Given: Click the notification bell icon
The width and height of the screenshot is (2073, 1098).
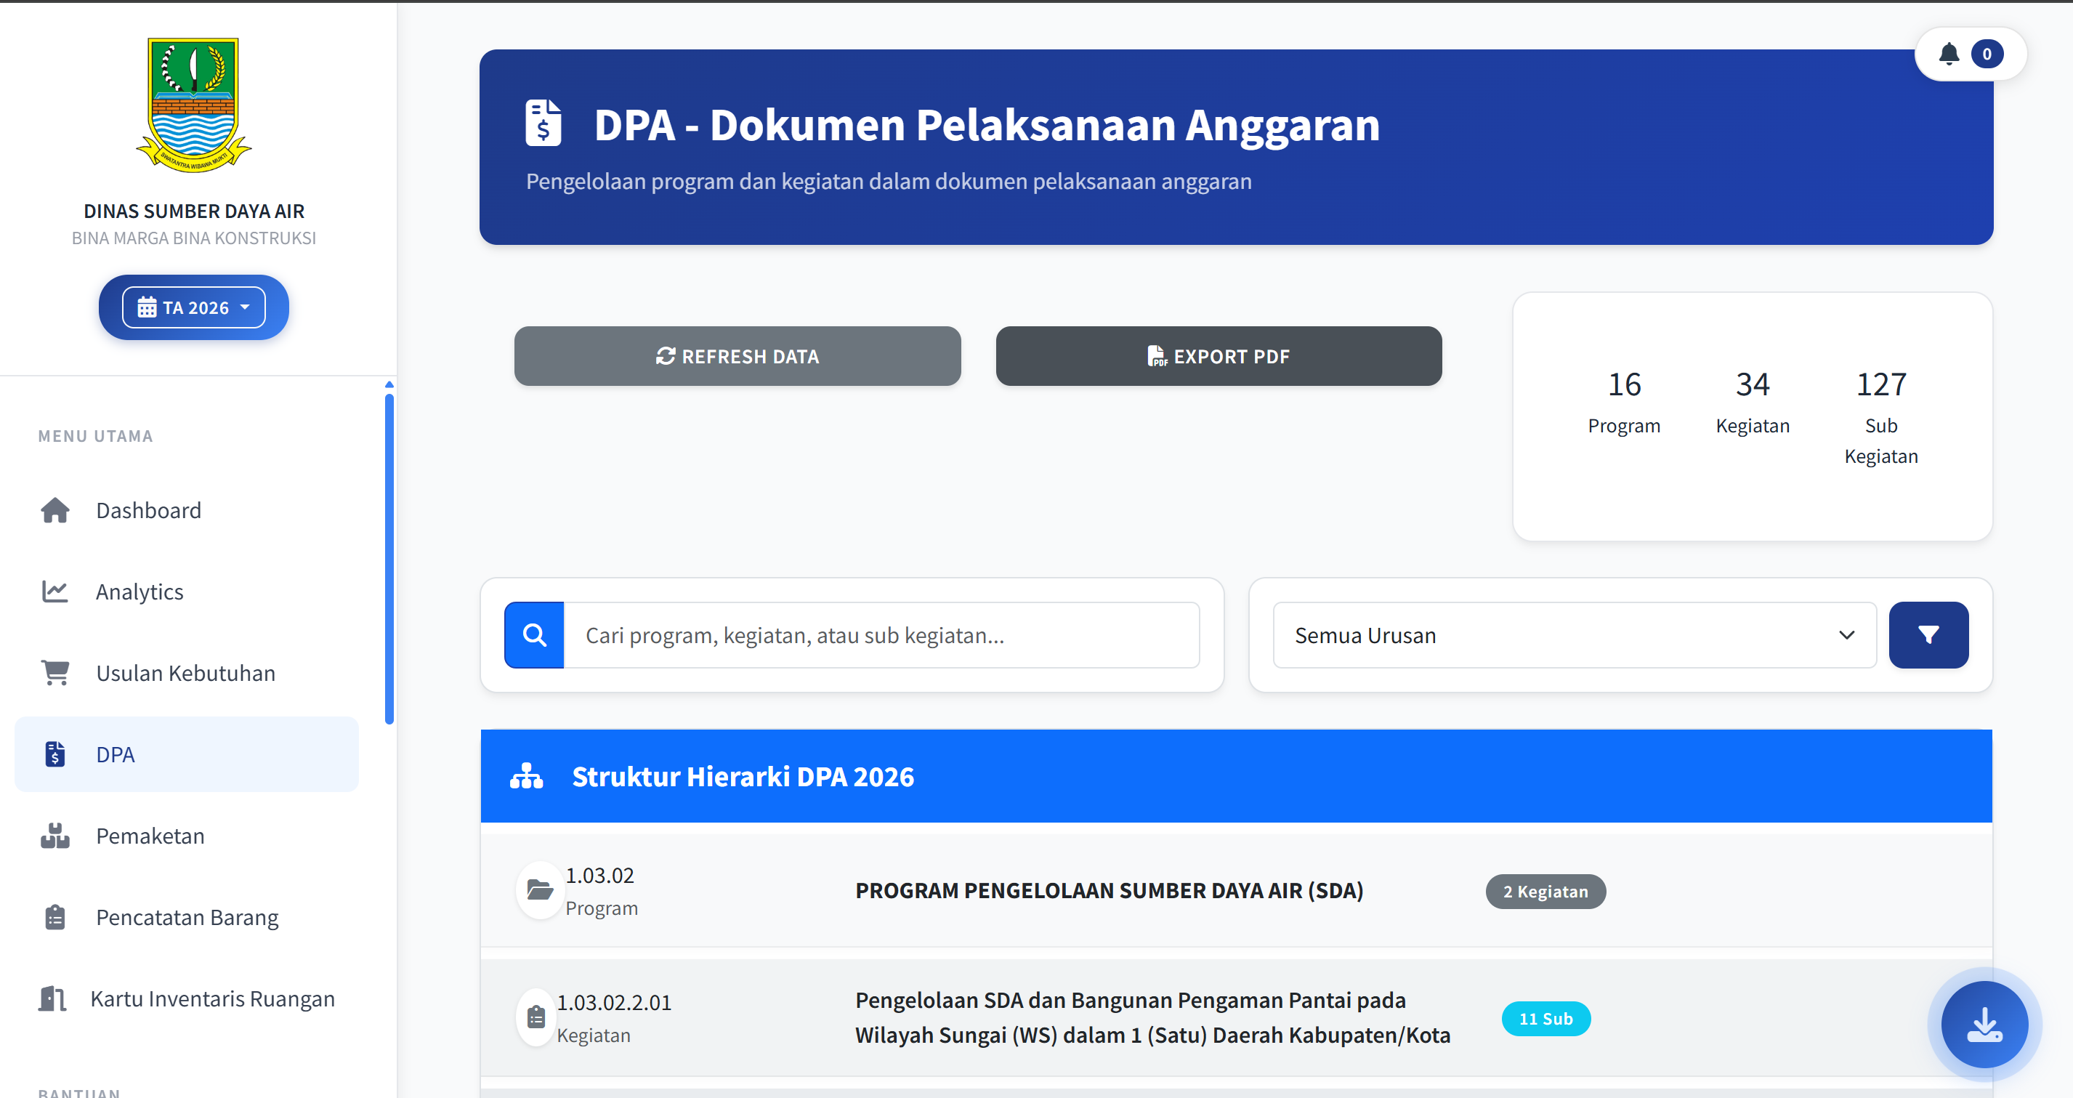Looking at the screenshot, I should [1950, 54].
